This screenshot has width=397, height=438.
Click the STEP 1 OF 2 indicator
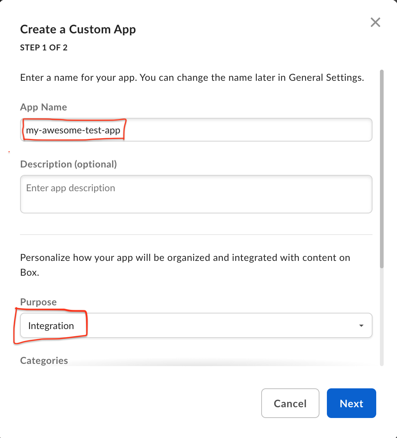tap(43, 47)
